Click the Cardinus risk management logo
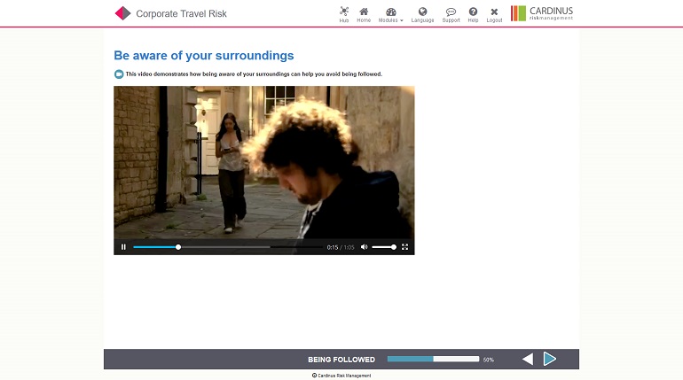Screen dimensions: 683x380 pos(542,13)
